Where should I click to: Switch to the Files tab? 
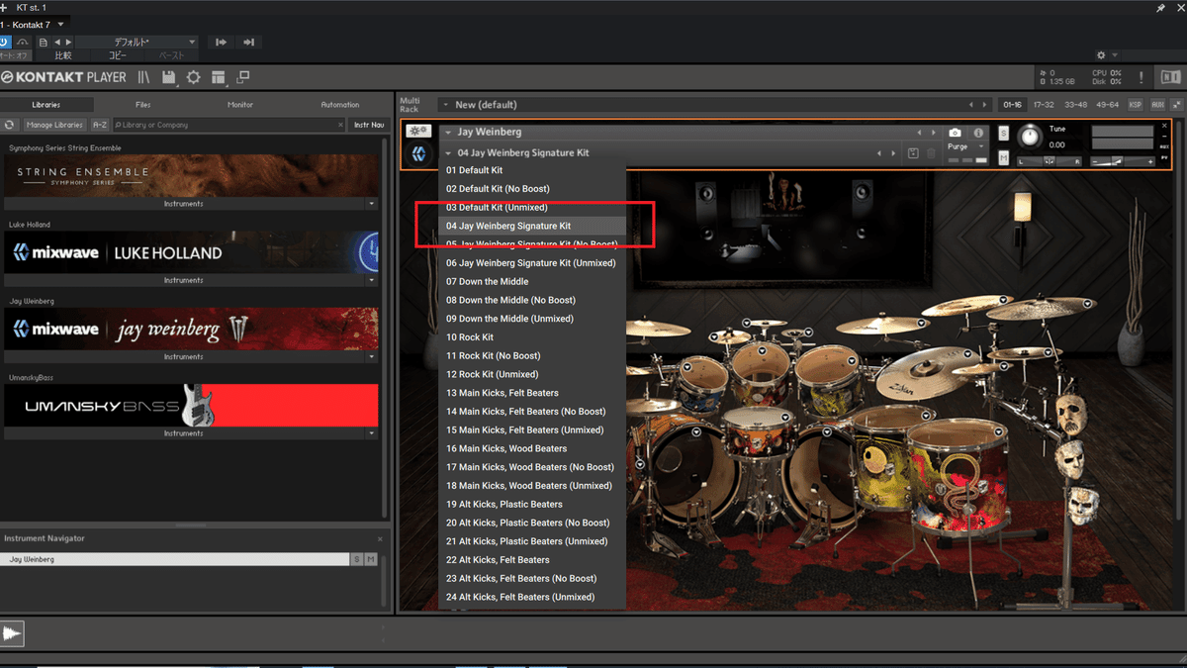click(x=142, y=104)
